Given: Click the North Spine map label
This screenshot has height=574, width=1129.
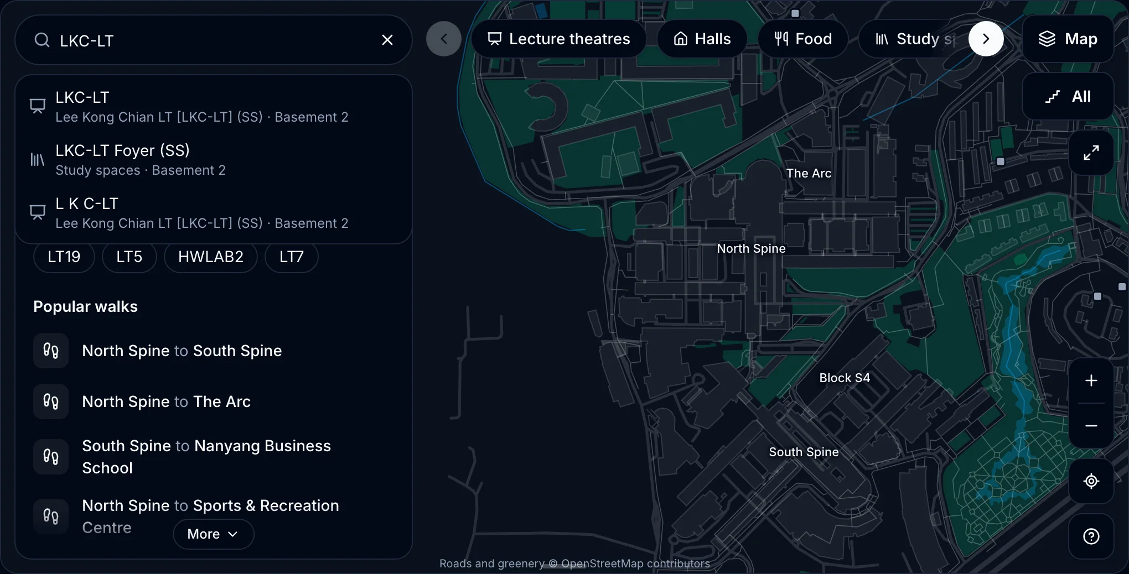Looking at the screenshot, I should tap(751, 248).
